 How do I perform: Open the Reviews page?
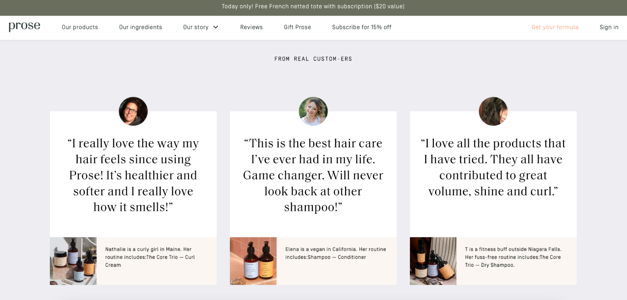pyautogui.click(x=251, y=27)
